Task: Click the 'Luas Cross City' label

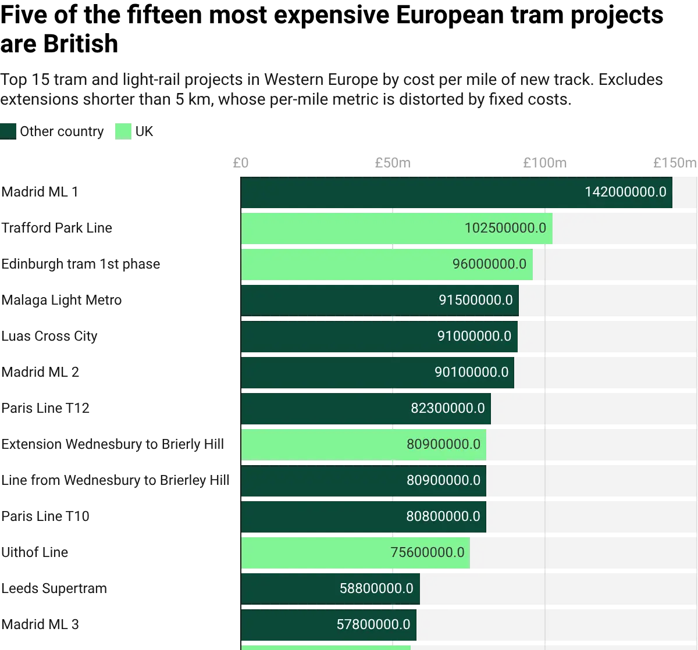Action: click(x=49, y=336)
